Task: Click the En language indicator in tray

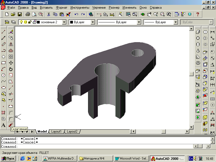Action: 191,158
